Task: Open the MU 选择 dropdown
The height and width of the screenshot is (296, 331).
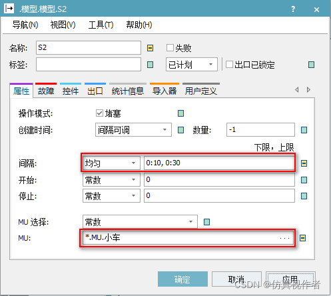Action: click(x=140, y=221)
